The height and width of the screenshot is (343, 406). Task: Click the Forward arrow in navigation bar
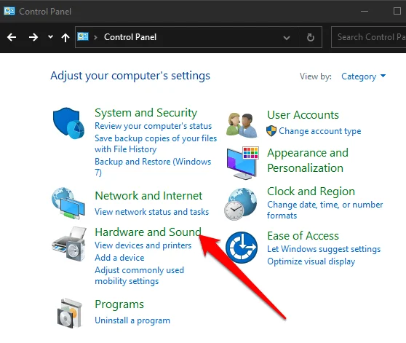pyautogui.click(x=33, y=37)
